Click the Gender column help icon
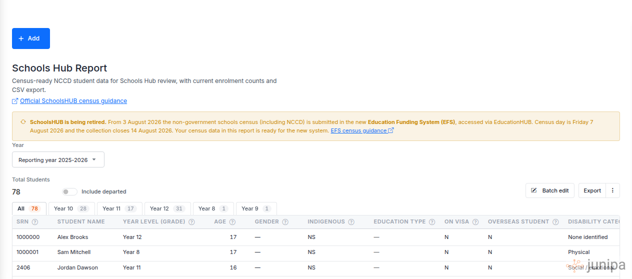Viewport: 632px width, 279px height. point(285,222)
